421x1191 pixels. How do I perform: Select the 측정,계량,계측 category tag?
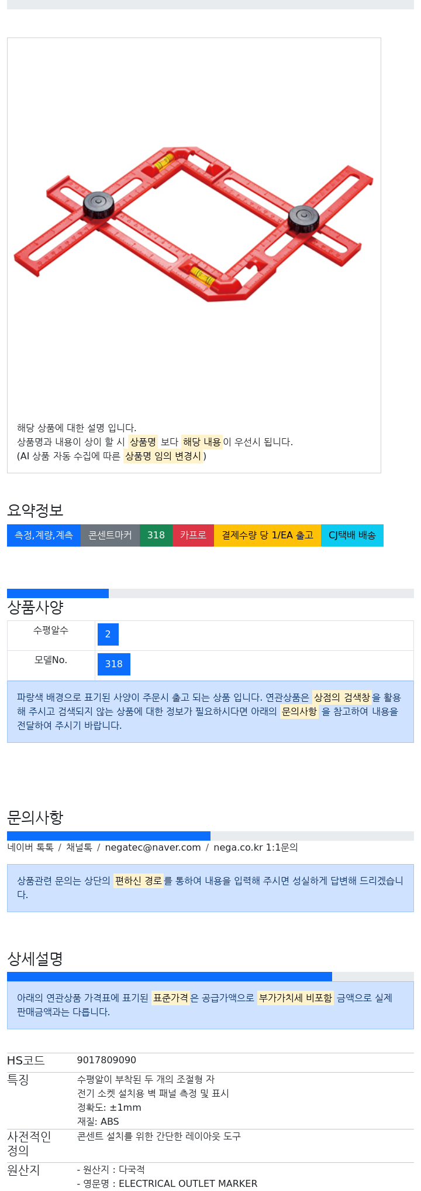point(44,535)
